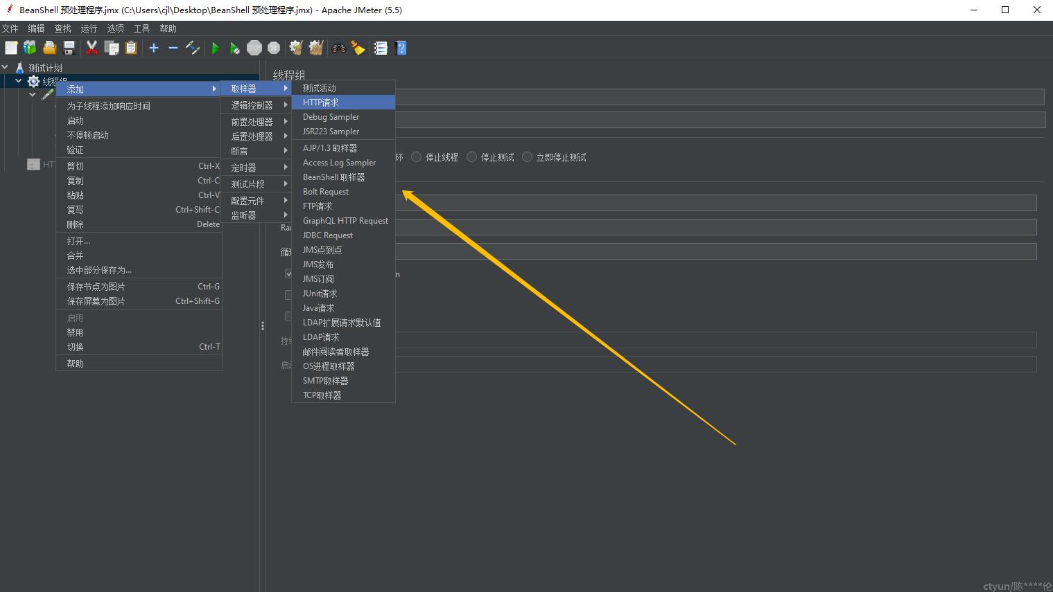1053x592 pixels.
Task: Click the Paste clipboard icon
Action: [131, 48]
